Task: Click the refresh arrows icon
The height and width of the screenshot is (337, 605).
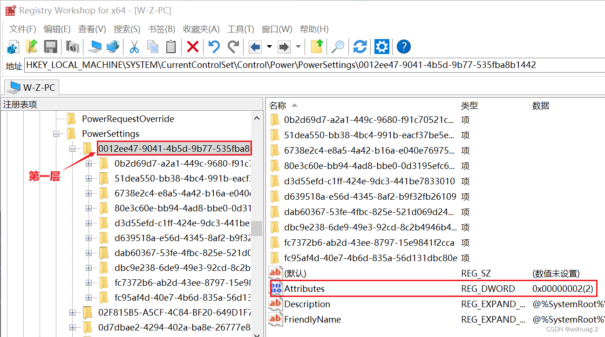Action: [x=360, y=47]
